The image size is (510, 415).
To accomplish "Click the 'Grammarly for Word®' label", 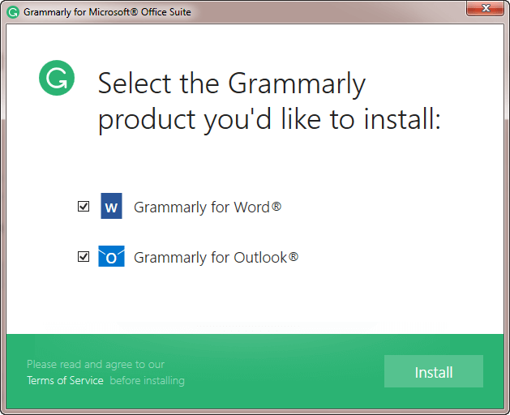I will 208,207.
